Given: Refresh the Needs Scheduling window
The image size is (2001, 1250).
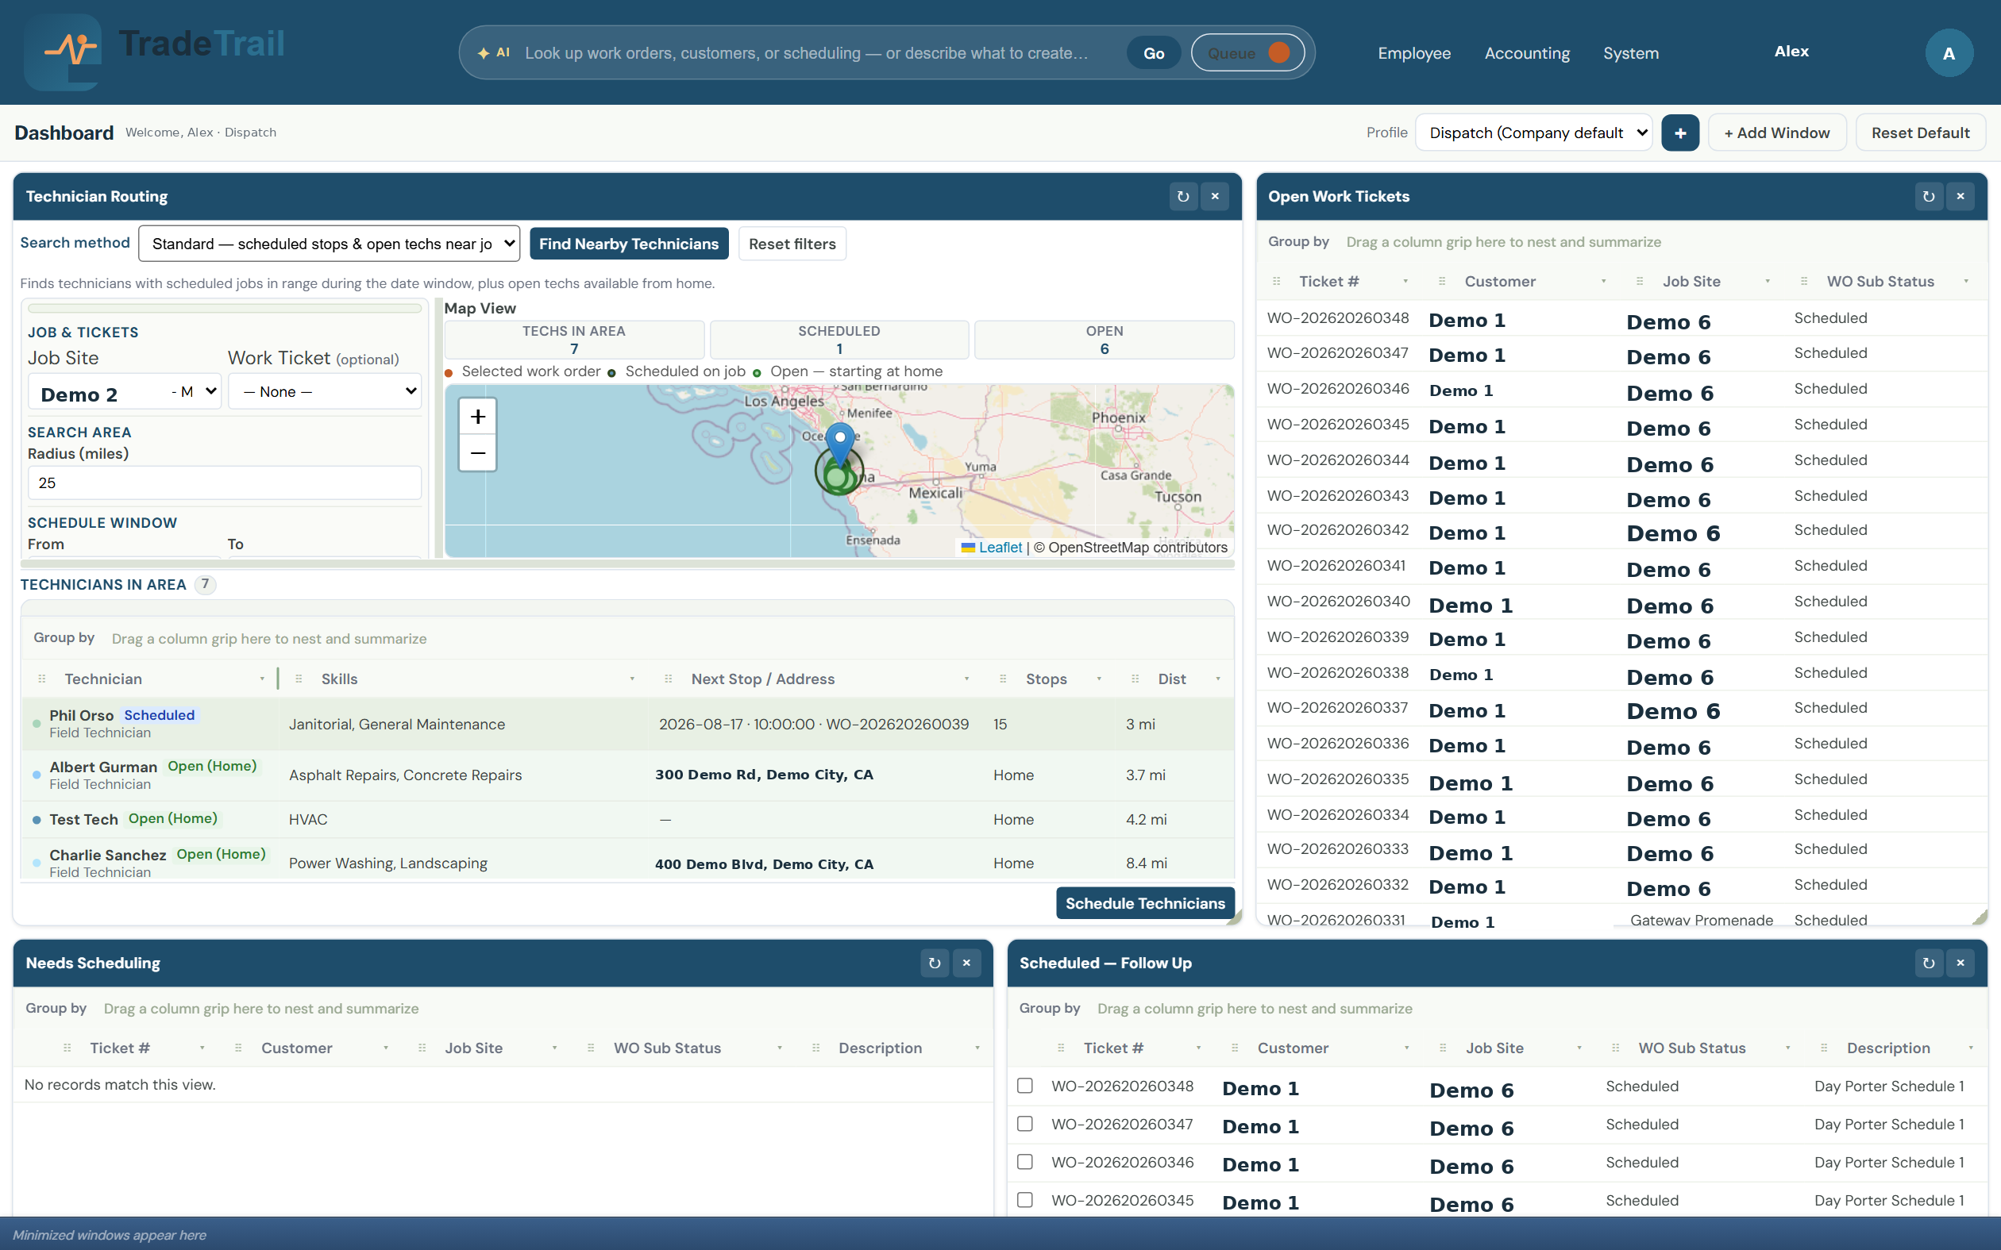Looking at the screenshot, I should click(935, 963).
